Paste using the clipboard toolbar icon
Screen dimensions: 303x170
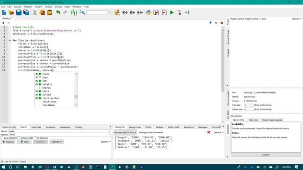[50, 13]
